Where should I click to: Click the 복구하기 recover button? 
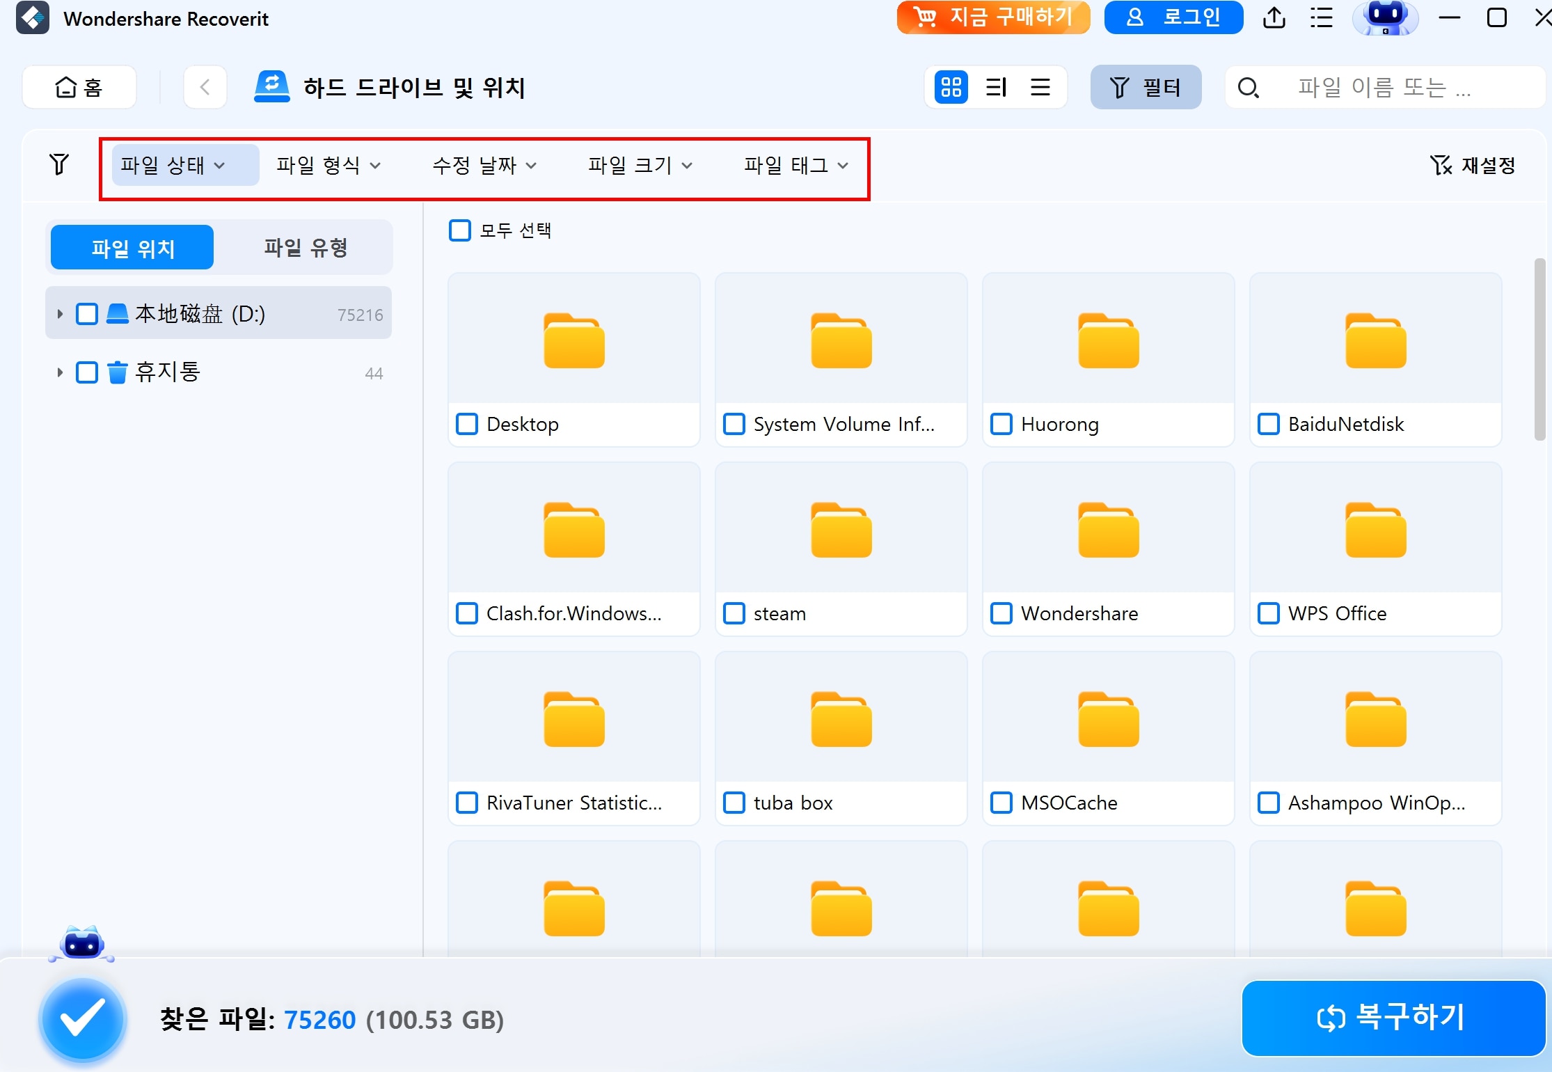tap(1393, 1018)
